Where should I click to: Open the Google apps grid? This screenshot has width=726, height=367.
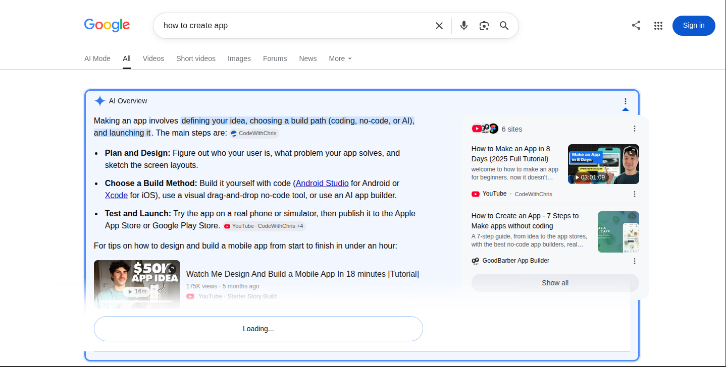658,26
